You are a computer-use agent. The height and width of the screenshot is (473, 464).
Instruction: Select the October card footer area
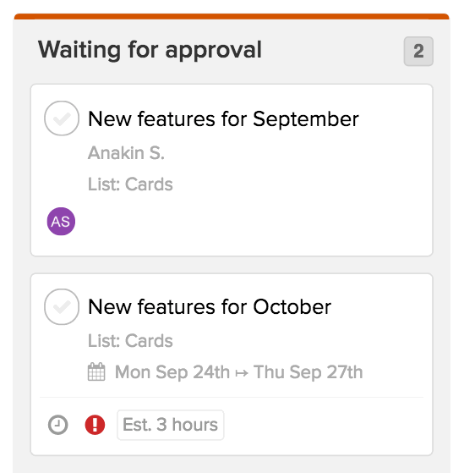click(232, 425)
